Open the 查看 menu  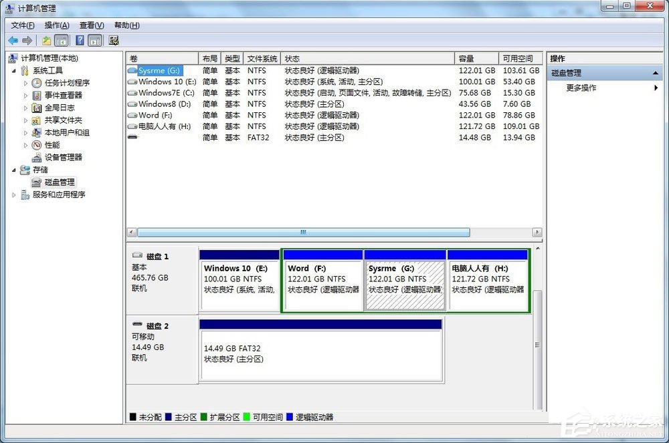91,25
